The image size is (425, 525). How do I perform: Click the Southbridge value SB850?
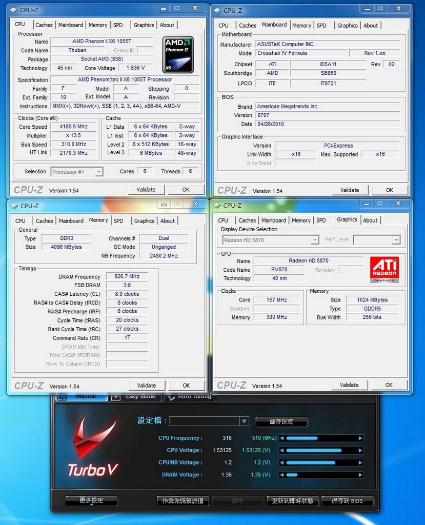pyautogui.click(x=328, y=73)
